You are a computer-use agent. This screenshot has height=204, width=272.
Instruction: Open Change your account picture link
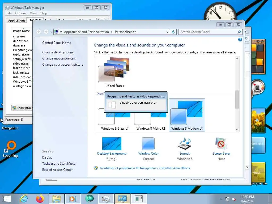pos(63,65)
